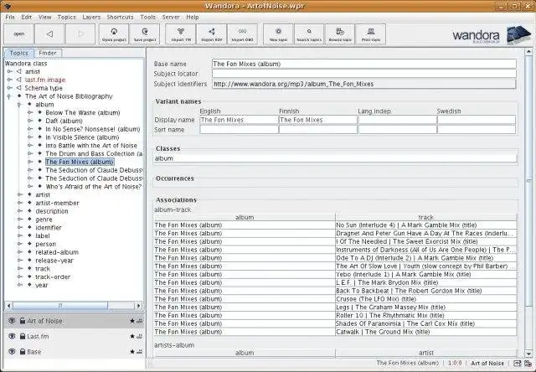Click the album column header of album-track table
The image size is (536, 372).
pos(245,217)
